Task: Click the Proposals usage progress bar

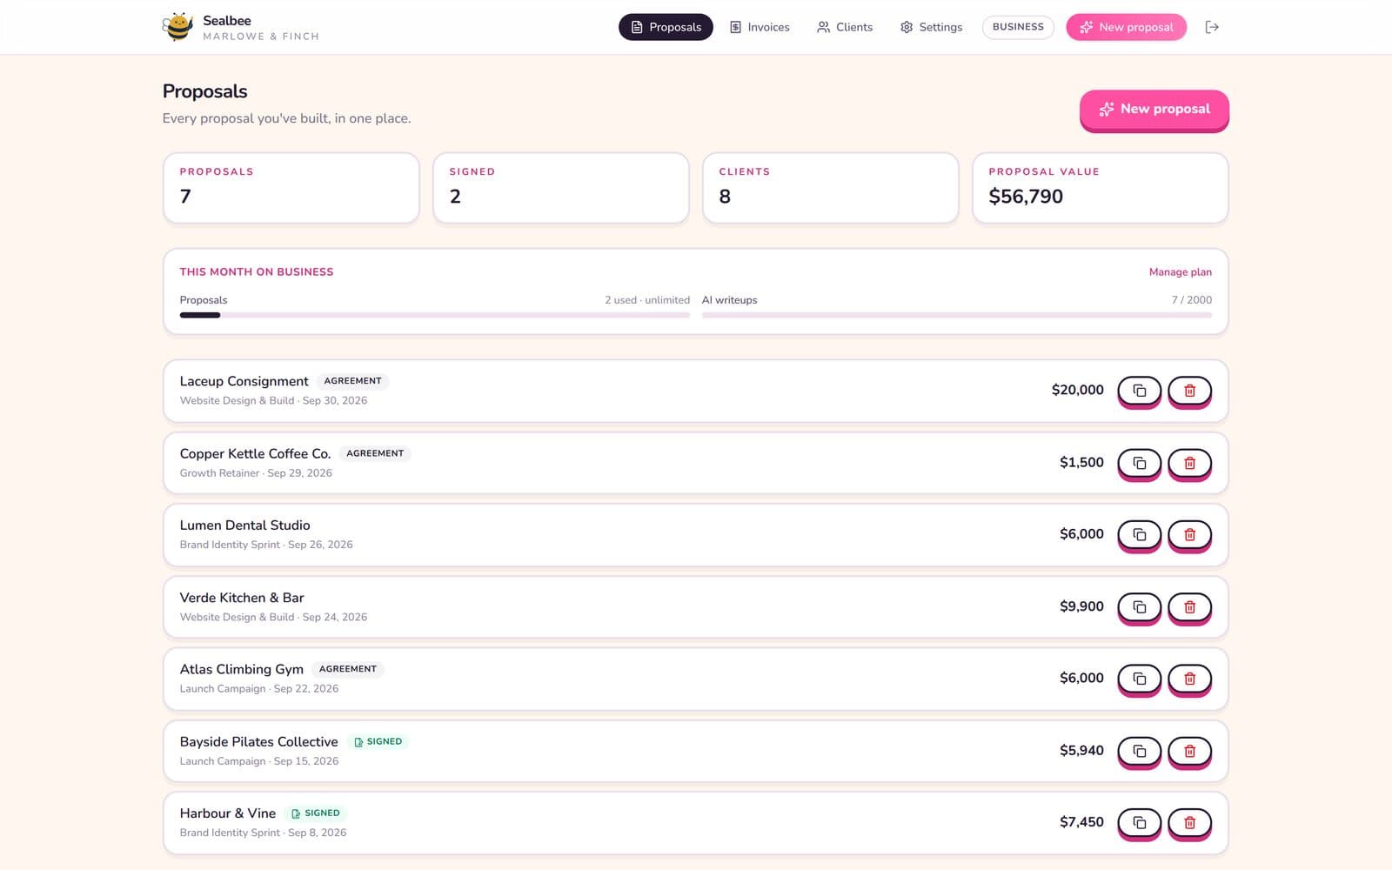Action: coord(435,315)
